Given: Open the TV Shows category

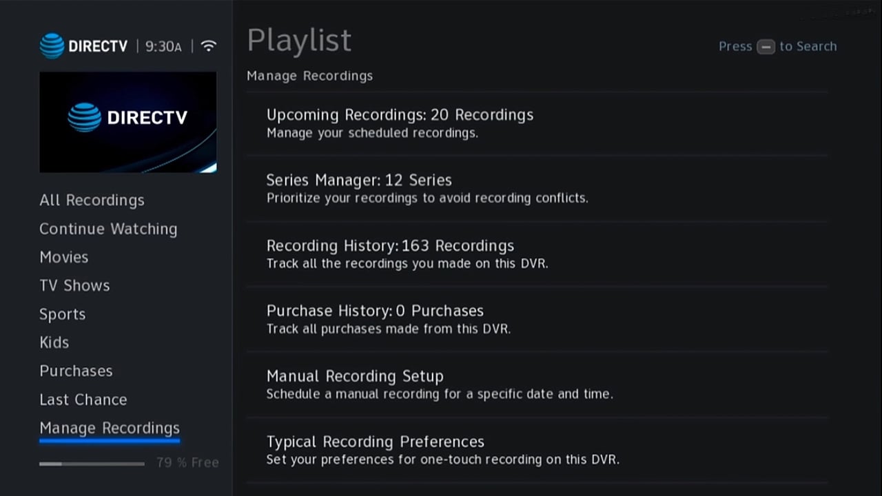Looking at the screenshot, I should [74, 285].
